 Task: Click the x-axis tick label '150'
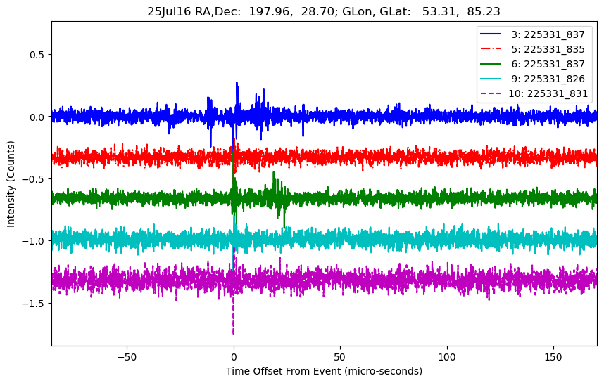(x=553, y=357)
